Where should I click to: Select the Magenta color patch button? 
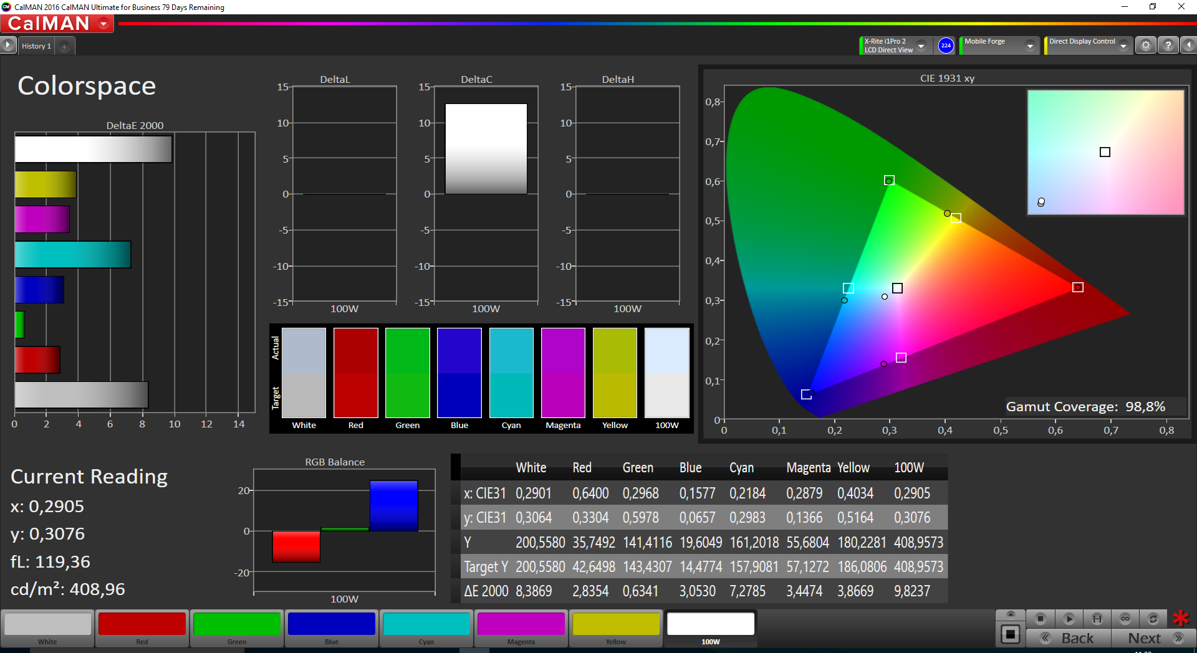pyautogui.click(x=521, y=628)
